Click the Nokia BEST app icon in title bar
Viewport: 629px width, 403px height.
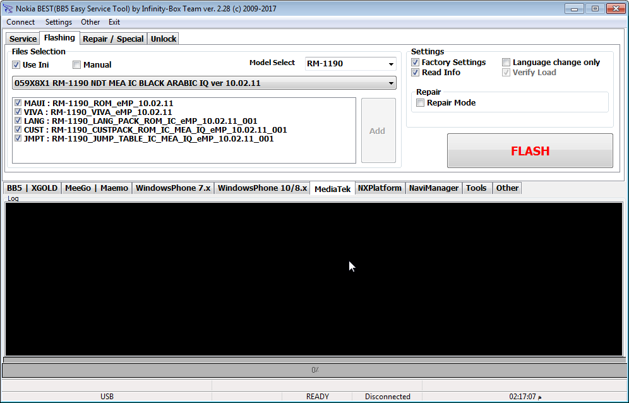[8, 8]
